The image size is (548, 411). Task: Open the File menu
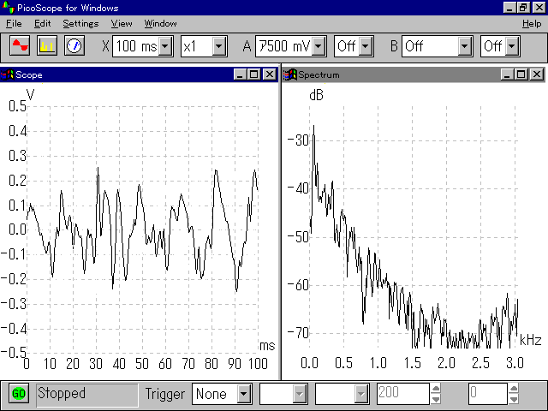pyautogui.click(x=14, y=23)
